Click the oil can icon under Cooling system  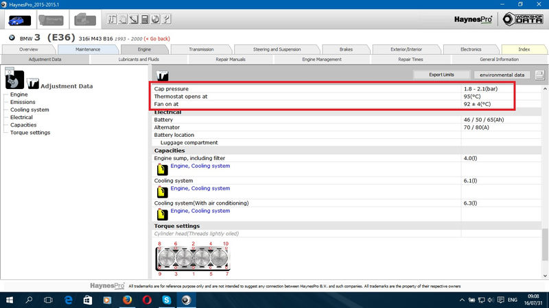[161, 192]
